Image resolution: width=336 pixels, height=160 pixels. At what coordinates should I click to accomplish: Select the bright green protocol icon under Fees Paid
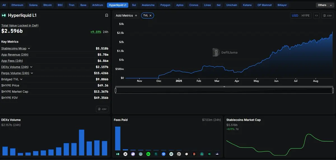point(148,154)
